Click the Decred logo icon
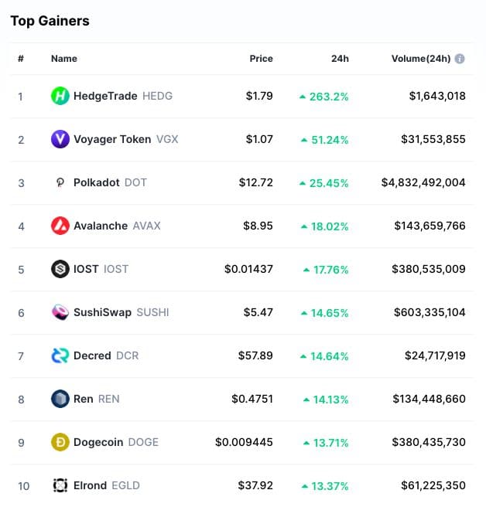 60,356
